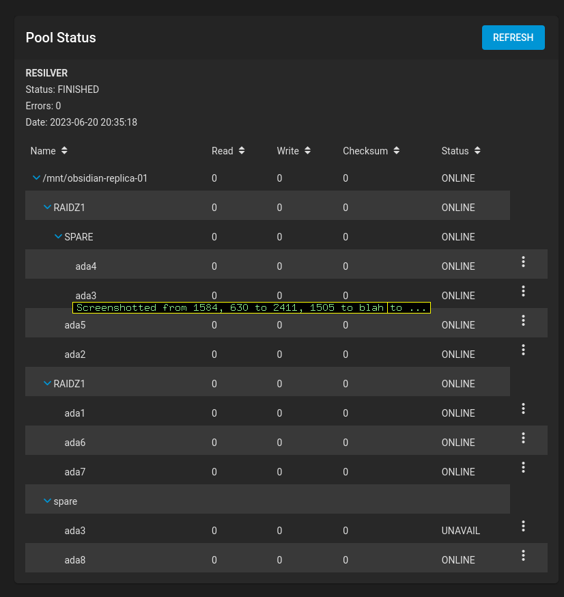Select the ada8 spare disk row
The height and width of the screenshot is (597, 564).
point(286,558)
